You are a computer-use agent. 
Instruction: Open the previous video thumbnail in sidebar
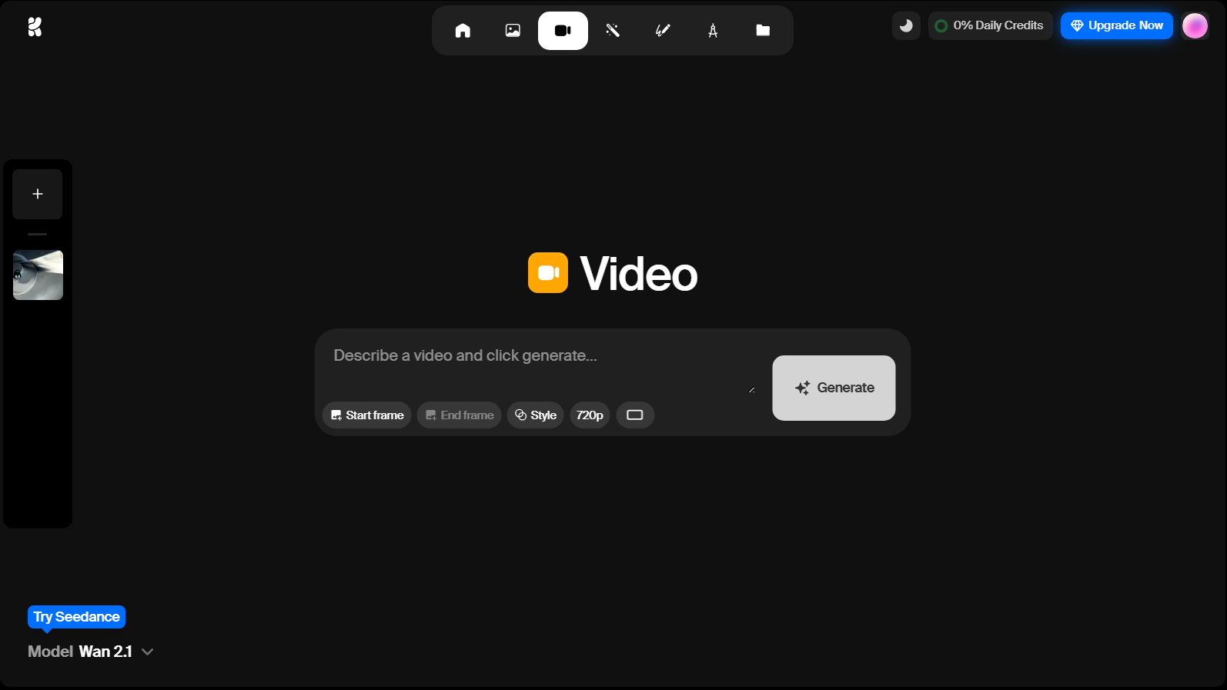coord(38,275)
